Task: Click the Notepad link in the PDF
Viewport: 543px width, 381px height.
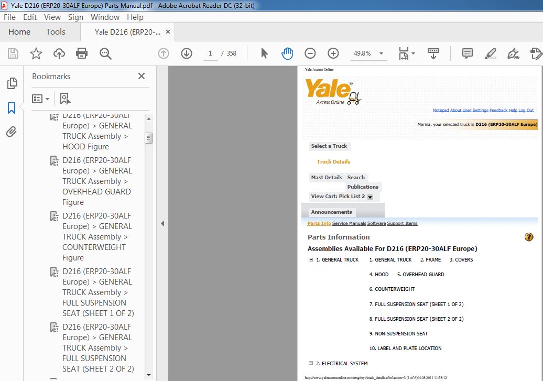Action: coord(440,110)
